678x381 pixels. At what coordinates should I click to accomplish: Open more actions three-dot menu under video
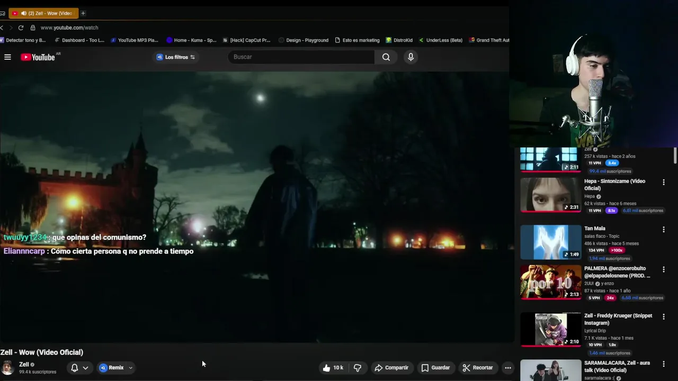[507, 368]
